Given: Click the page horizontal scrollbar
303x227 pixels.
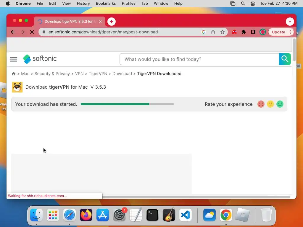Looking at the screenshot, I should pos(196,197).
